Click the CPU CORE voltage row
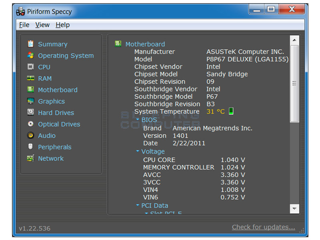 (x=194, y=160)
